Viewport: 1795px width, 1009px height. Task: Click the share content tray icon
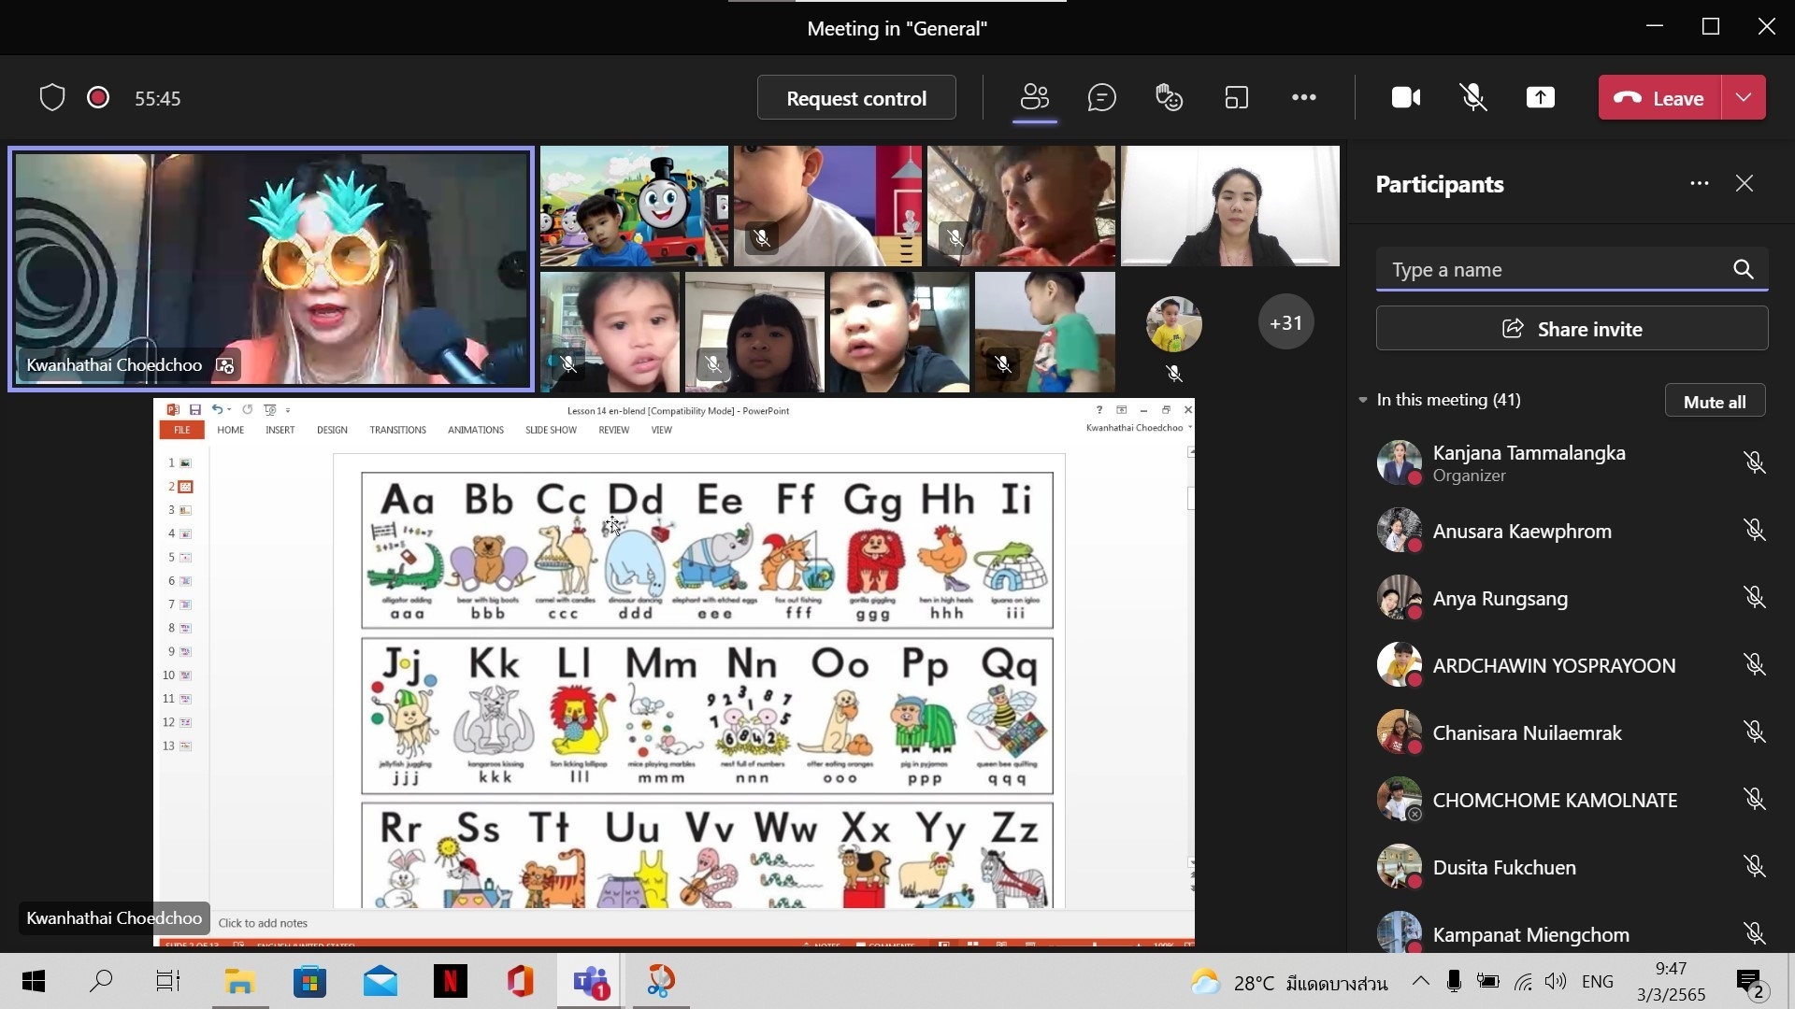(1540, 98)
